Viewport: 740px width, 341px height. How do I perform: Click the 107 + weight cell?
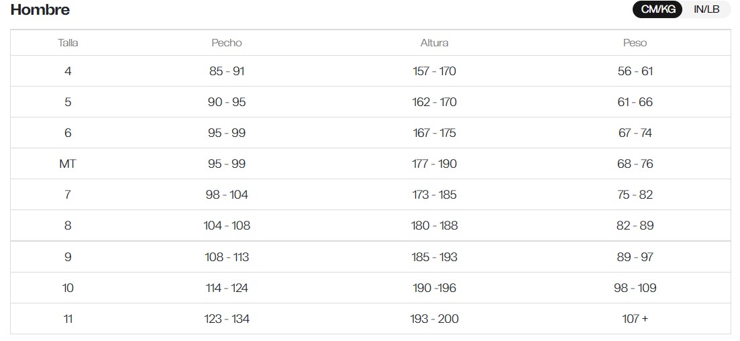pos(635,319)
